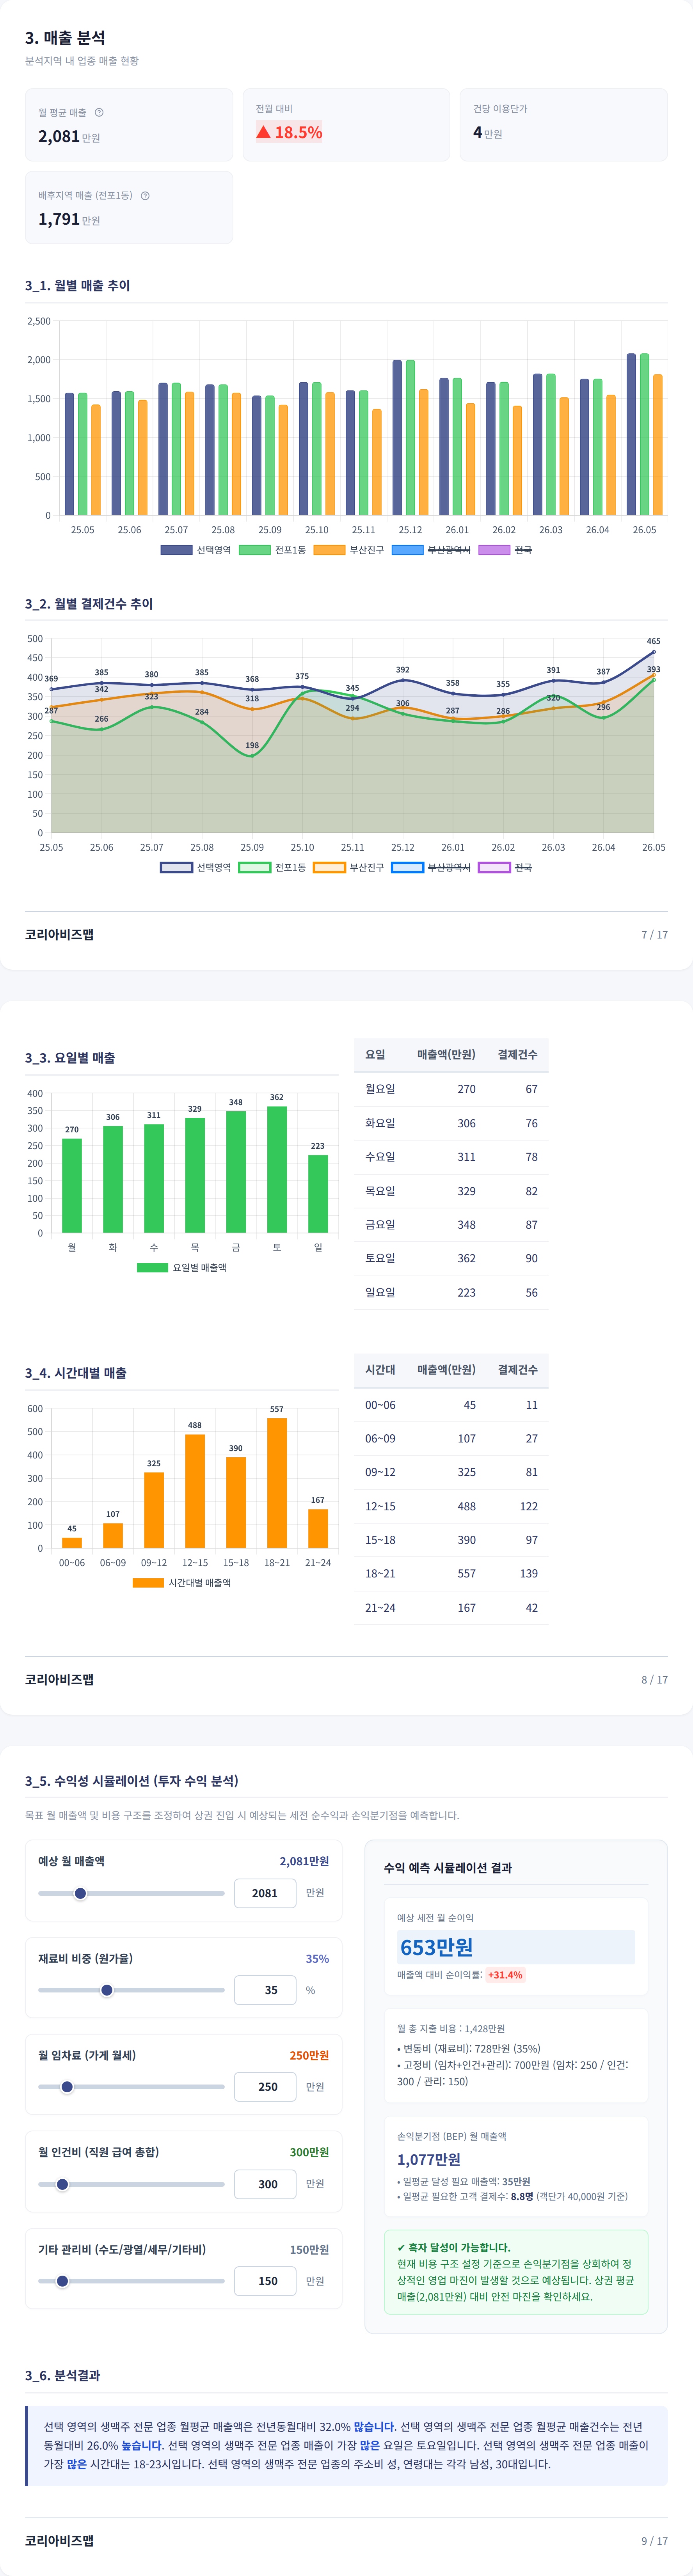Click the 1,791 hinterland sales value

coord(59,219)
